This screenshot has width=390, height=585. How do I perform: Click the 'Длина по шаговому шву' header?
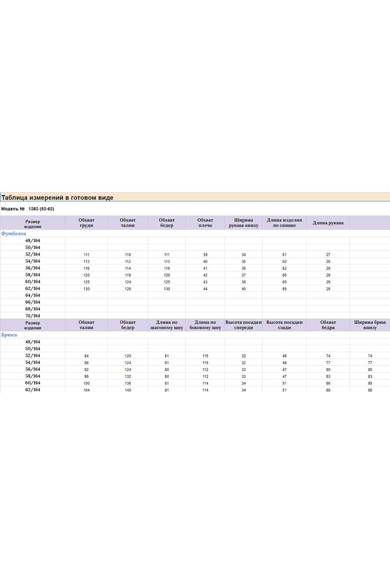[166, 325]
